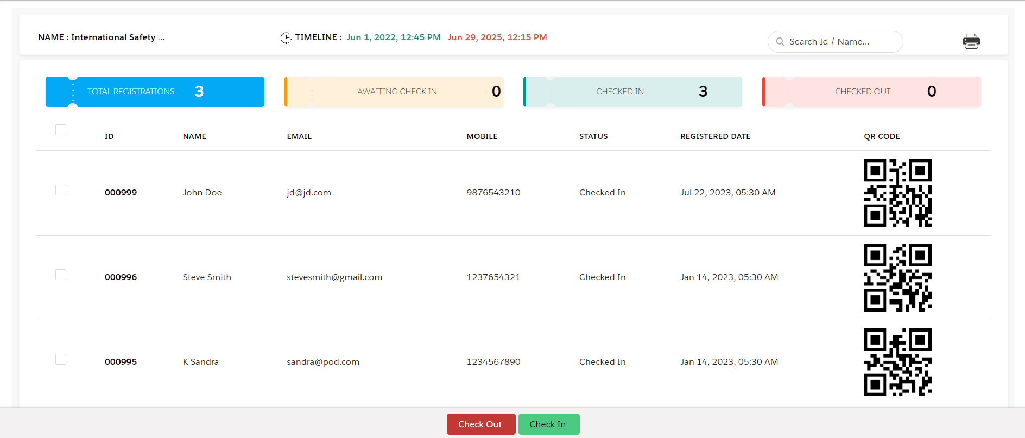Click the name K Sandra
This screenshot has width=1025, height=438.
pyautogui.click(x=201, y=362)
